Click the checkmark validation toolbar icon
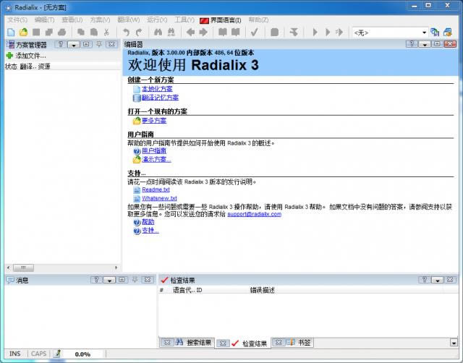The image size is (463, 363). pyautogui.click(x=255, y=33)
